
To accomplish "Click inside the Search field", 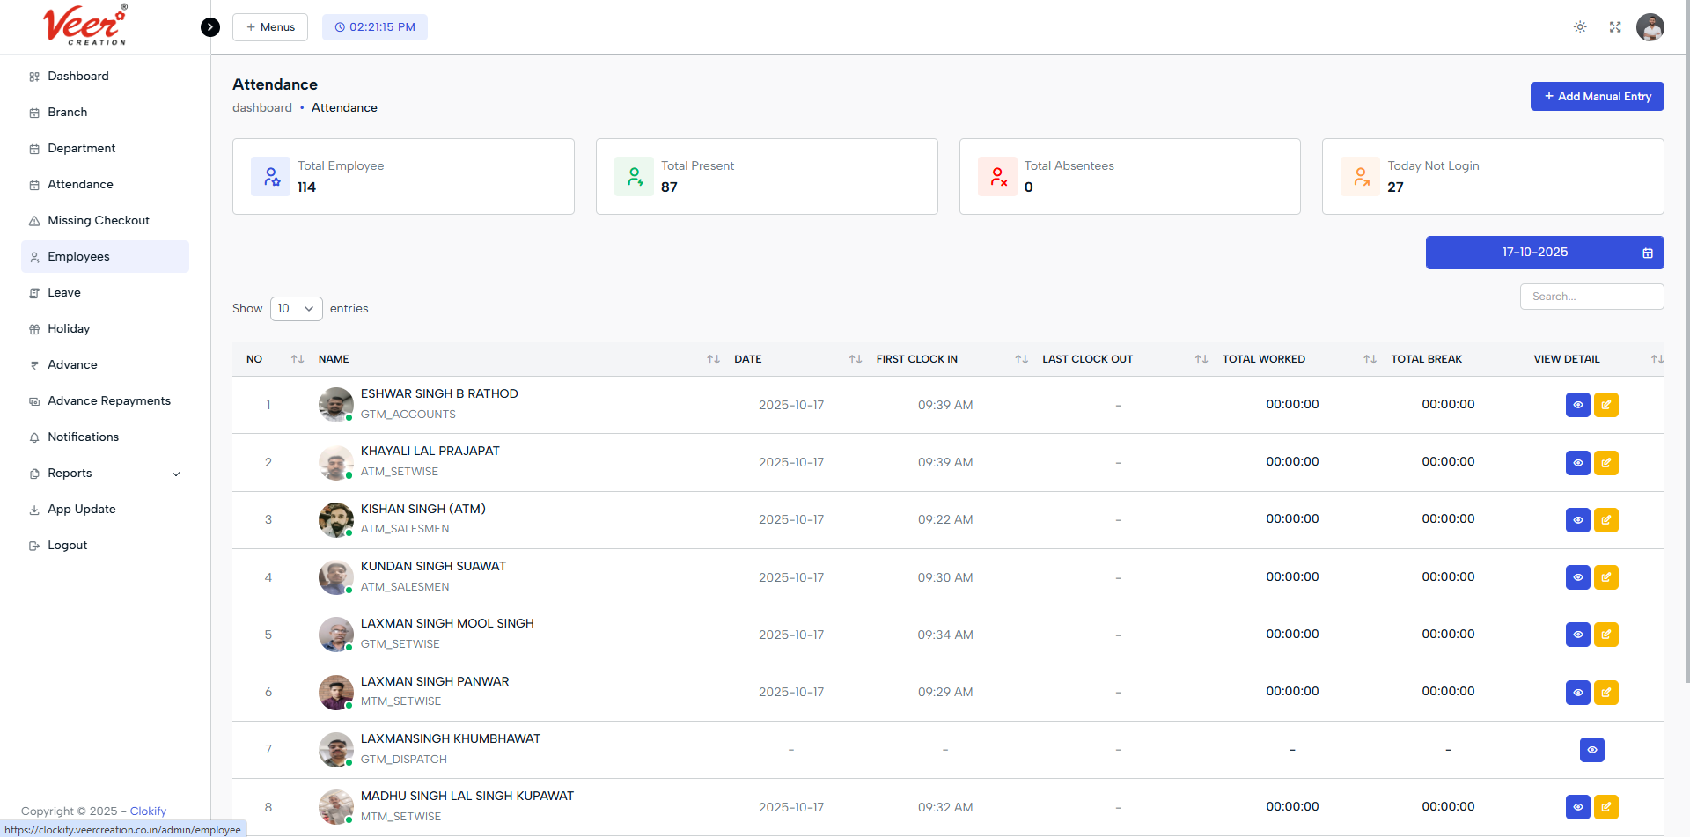I will tap(1591, 297).
